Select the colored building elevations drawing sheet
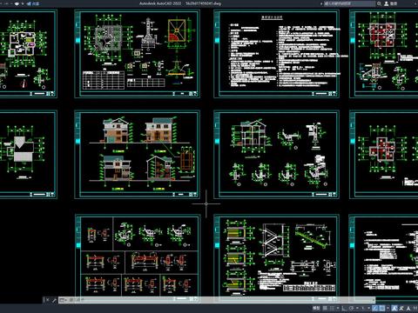This screenshot has width=418, height=313. (x=137, y=154)
